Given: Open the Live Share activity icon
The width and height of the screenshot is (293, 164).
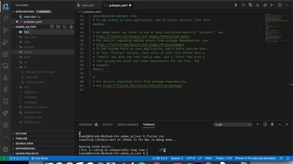Looking at the screenshot, I should tap(5, 113).
